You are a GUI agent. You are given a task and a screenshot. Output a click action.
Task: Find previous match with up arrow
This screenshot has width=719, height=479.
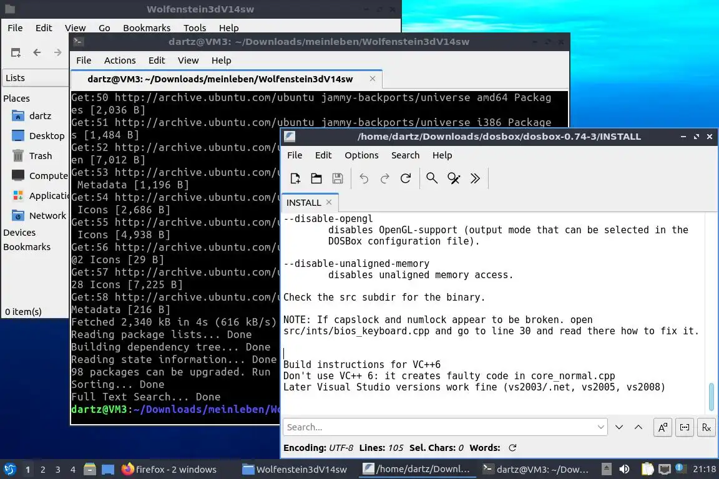(638, 427)
